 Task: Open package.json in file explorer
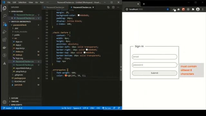(x=20, y=78)
